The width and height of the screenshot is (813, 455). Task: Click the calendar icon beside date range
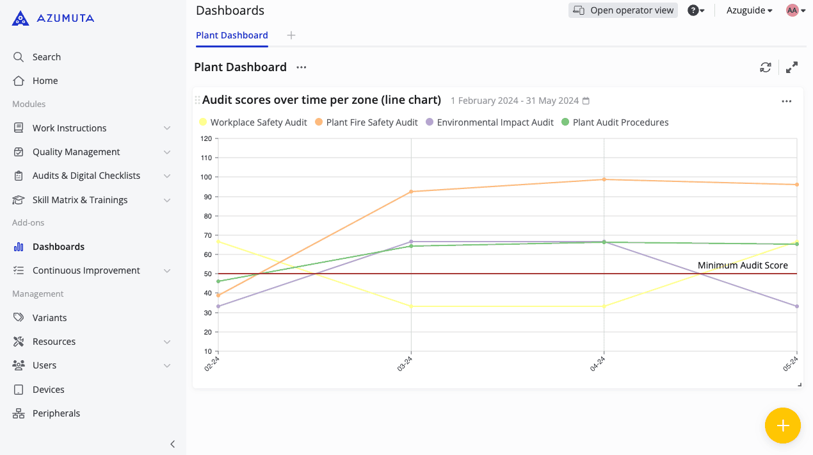click(x=586, y=101)
